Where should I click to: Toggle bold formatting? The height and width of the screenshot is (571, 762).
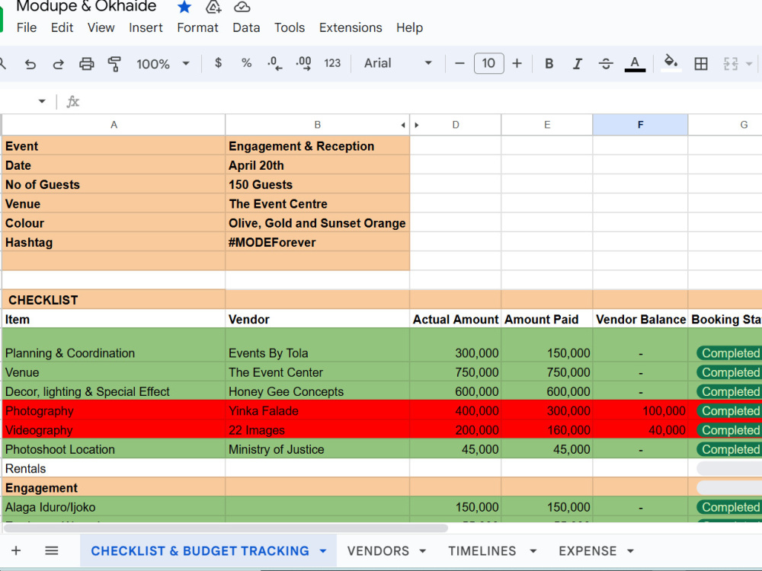point(549,64)
